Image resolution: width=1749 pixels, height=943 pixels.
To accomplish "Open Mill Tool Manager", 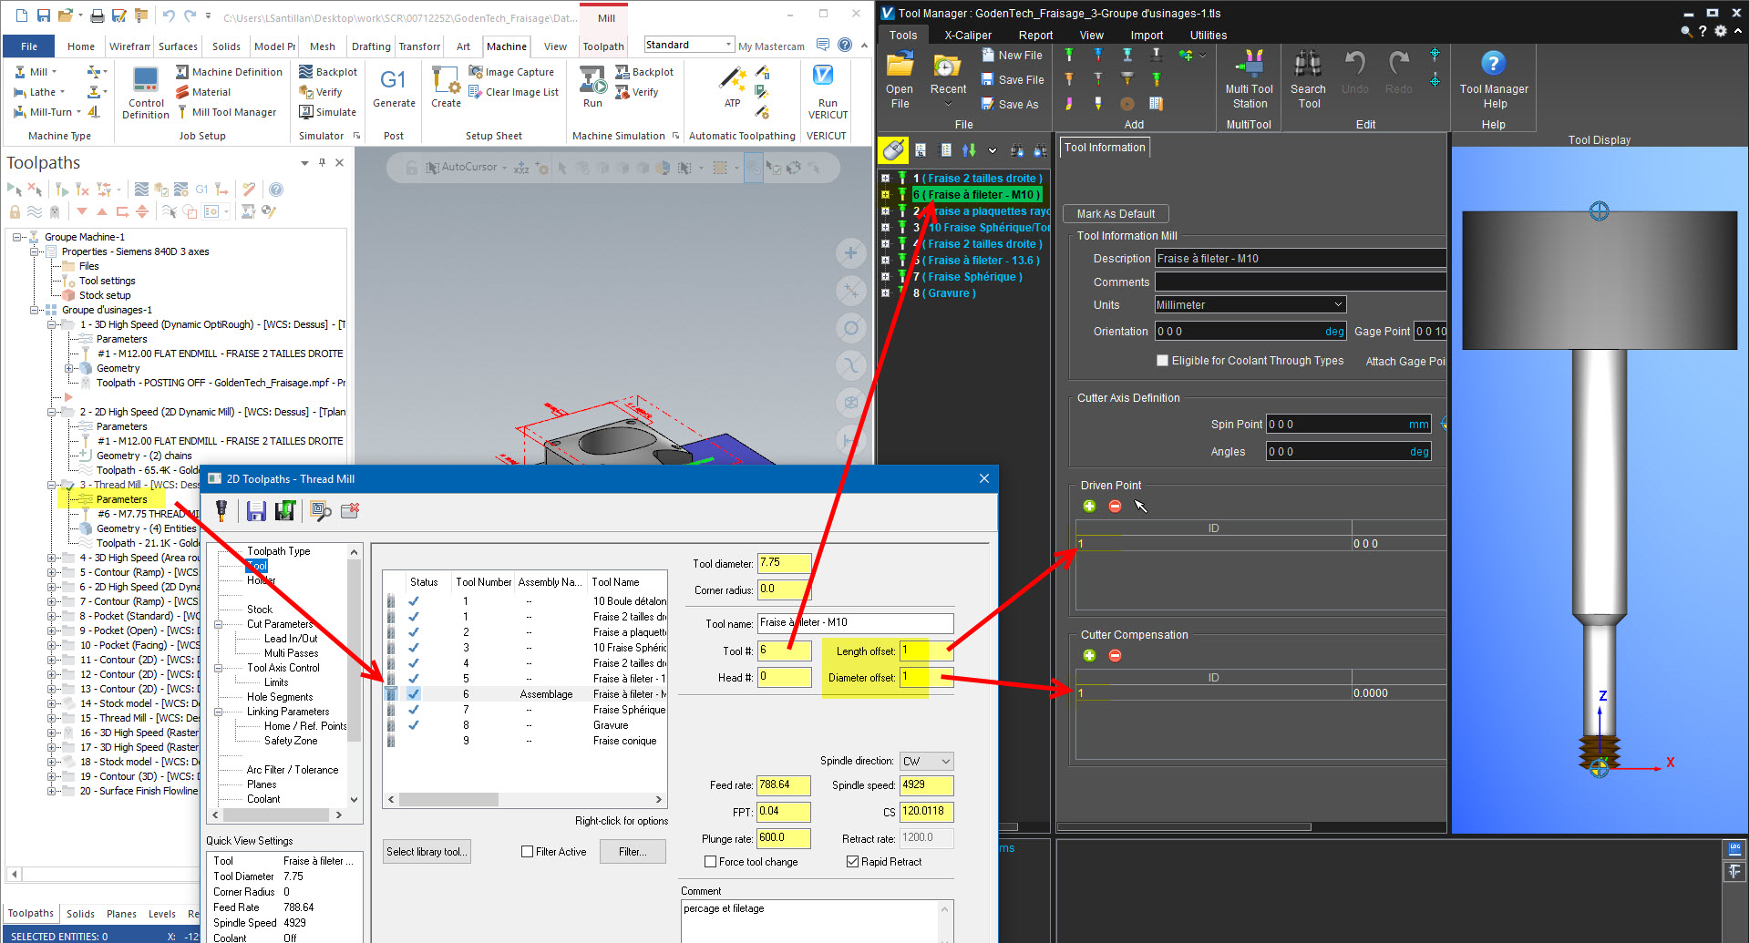I will 226,112.
